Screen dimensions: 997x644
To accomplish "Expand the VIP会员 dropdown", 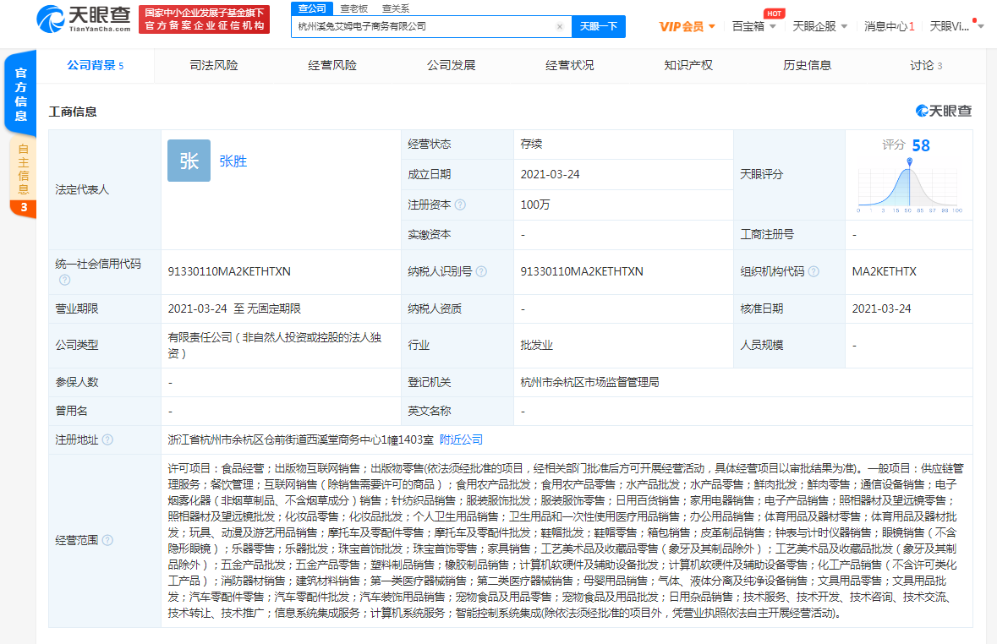I will (687, 27).
